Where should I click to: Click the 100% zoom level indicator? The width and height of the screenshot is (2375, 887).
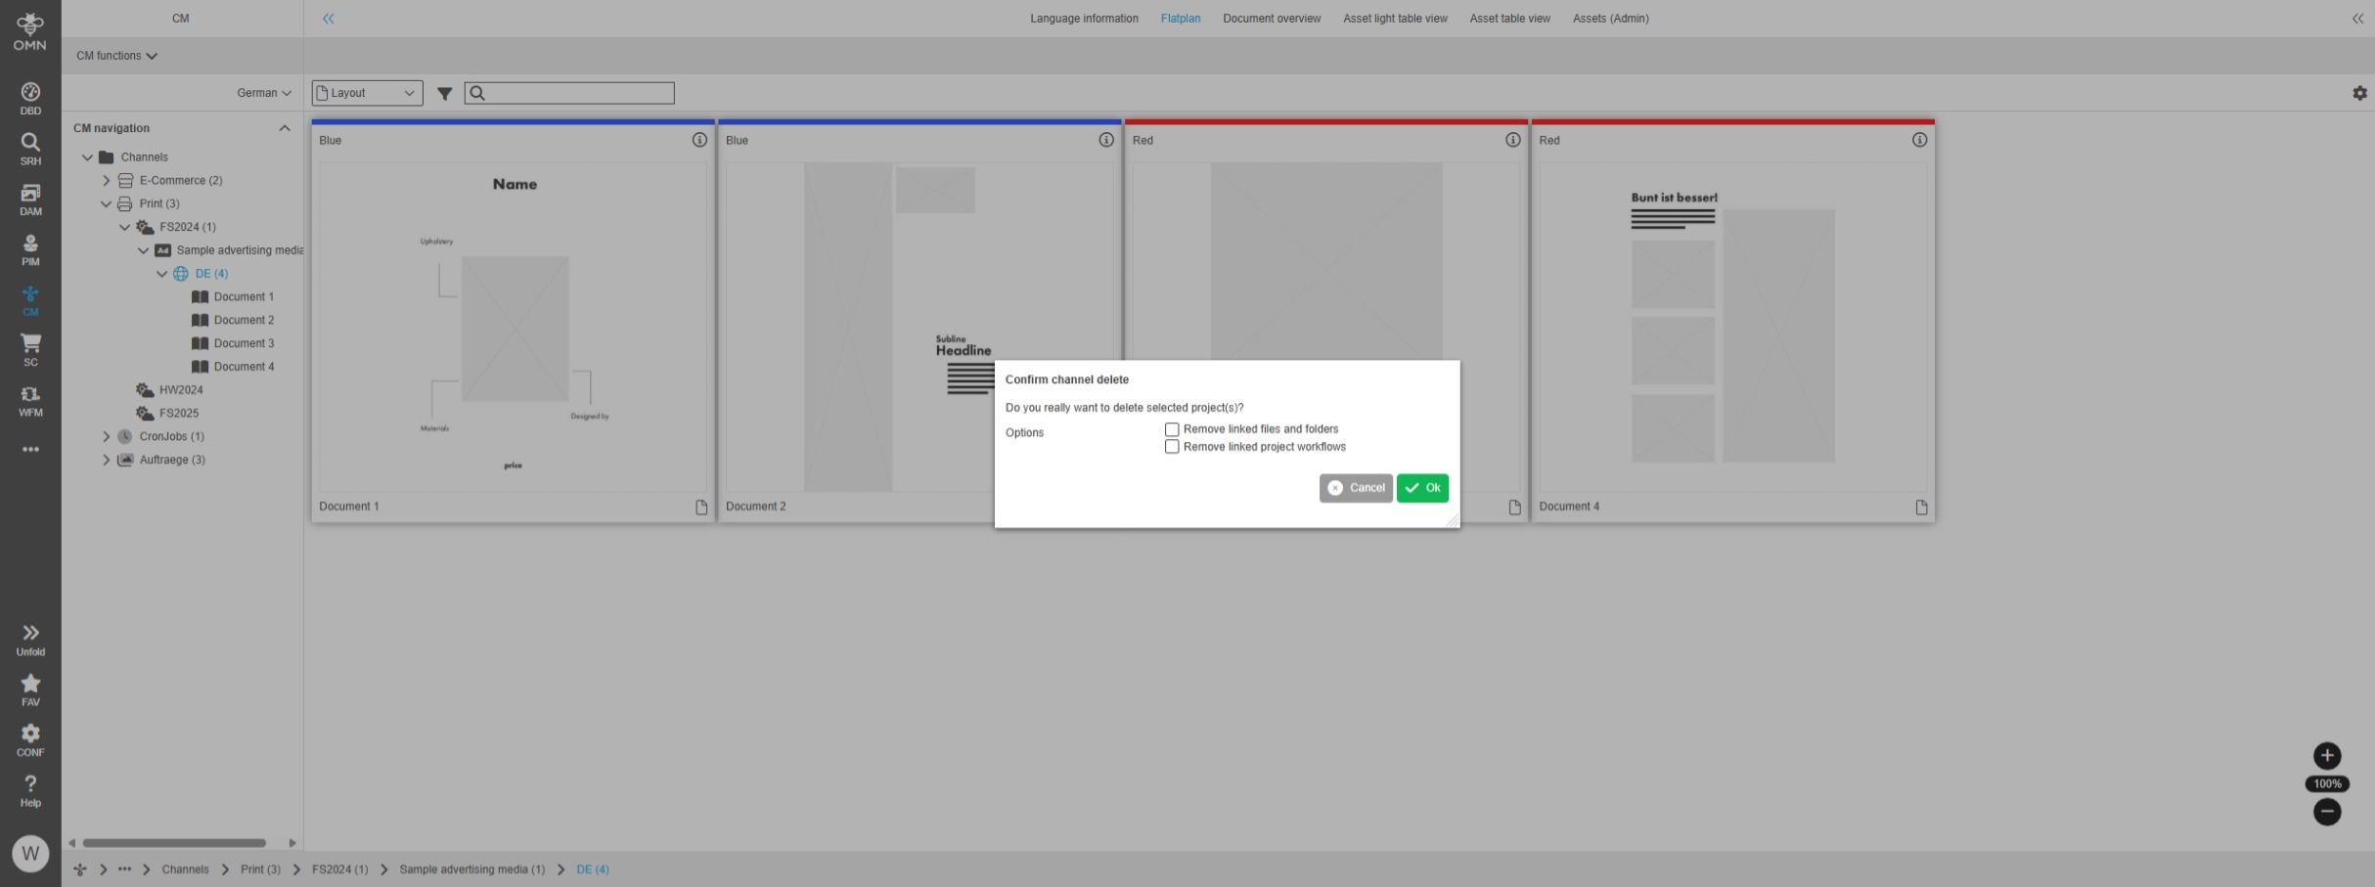[2327, 784]
